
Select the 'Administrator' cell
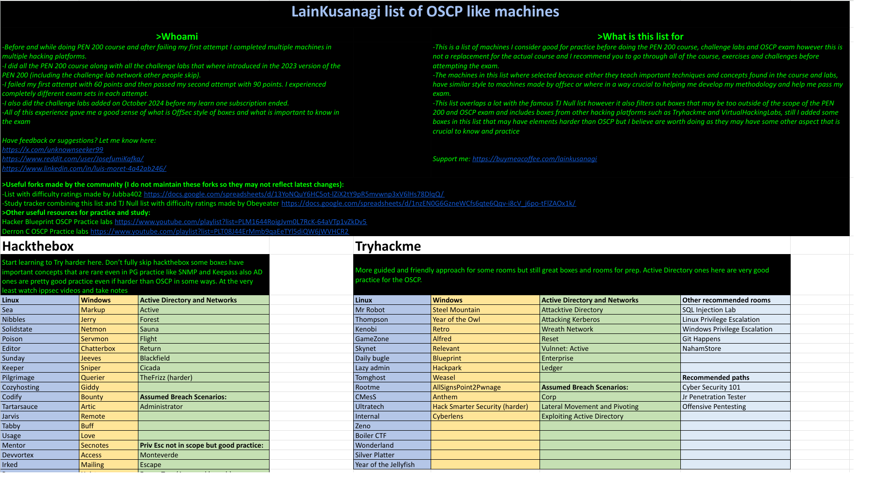point(204,407)
